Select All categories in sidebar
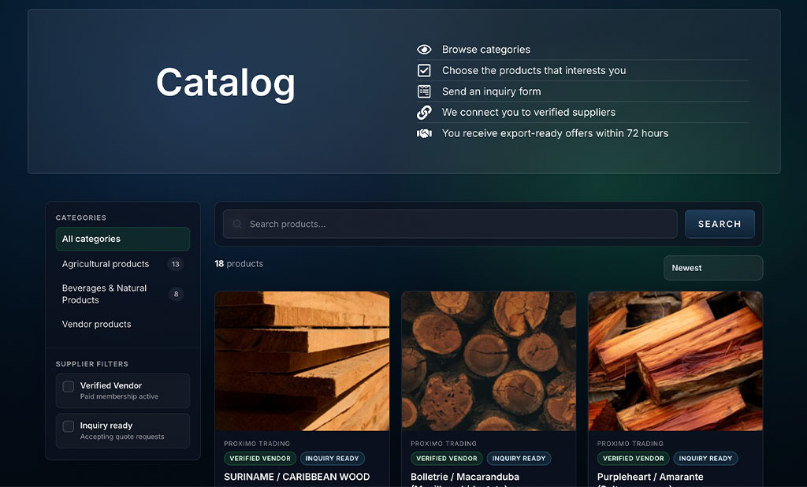 pos(122,239)
